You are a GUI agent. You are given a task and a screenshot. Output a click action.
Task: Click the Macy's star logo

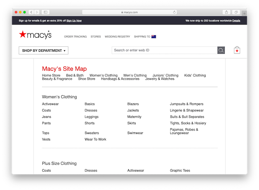(x=35, y=35)
